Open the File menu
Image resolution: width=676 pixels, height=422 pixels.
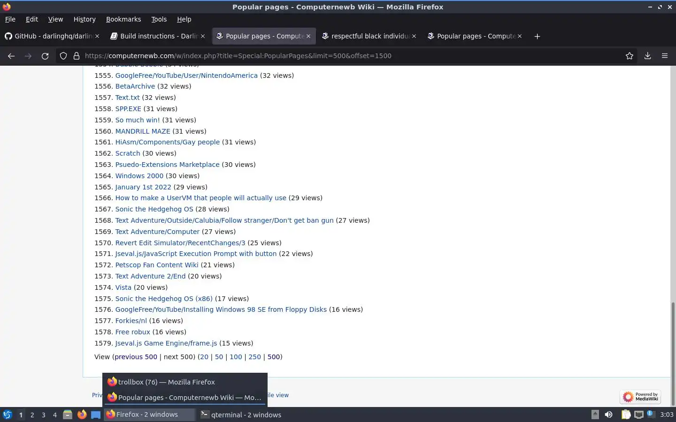tap(10, 19)
